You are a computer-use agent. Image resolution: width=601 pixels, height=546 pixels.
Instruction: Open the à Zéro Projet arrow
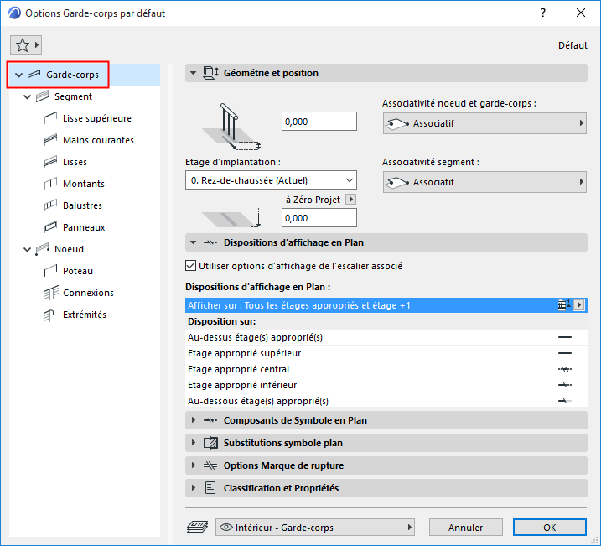pyautogui.click(x=350, y=200)
